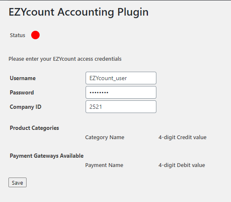
Task: Click the Save button
Action: click(x=17, y=183)
